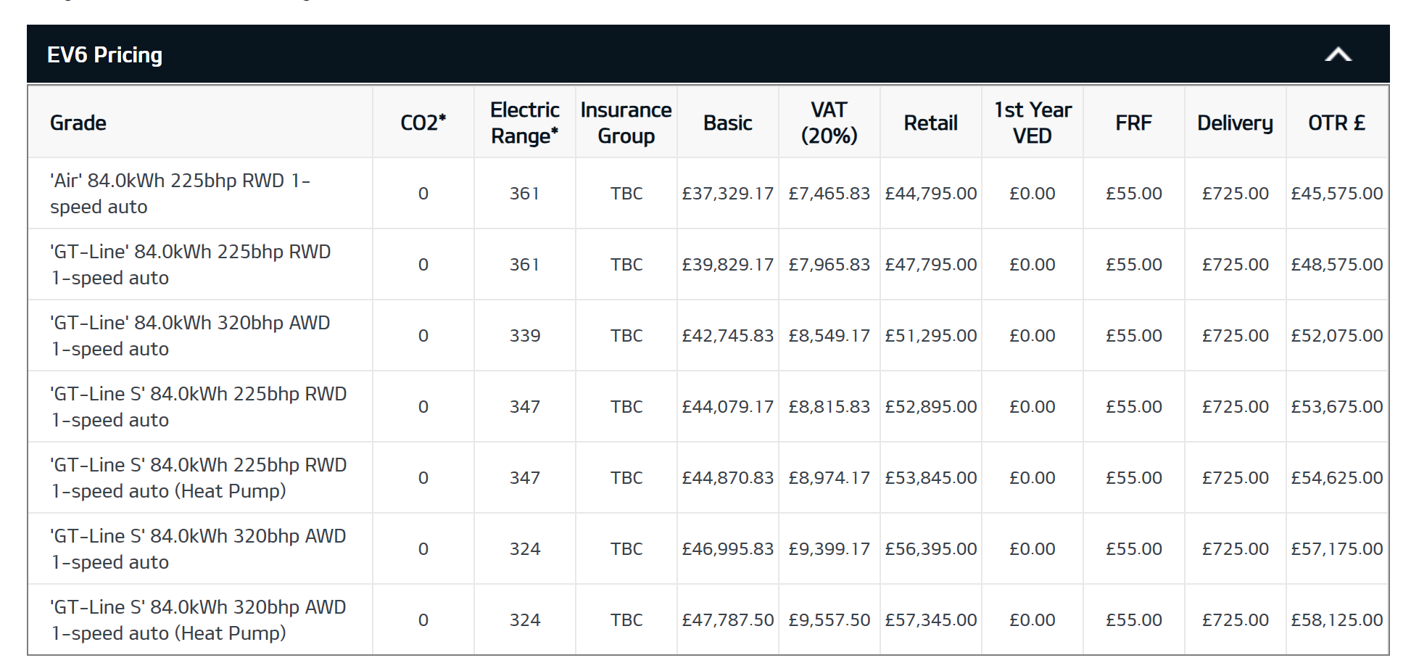Click the £8,815.83 VAT value

tap(829, 407)
